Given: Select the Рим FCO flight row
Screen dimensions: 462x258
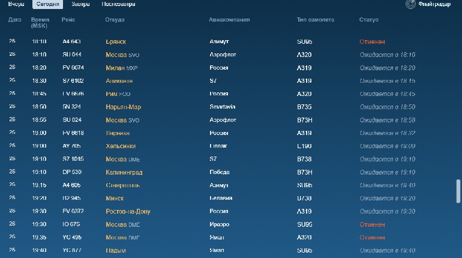Looking at the screenshot, I should [x=230, y=94].
